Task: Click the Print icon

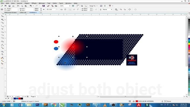Action: click(13, 6)
